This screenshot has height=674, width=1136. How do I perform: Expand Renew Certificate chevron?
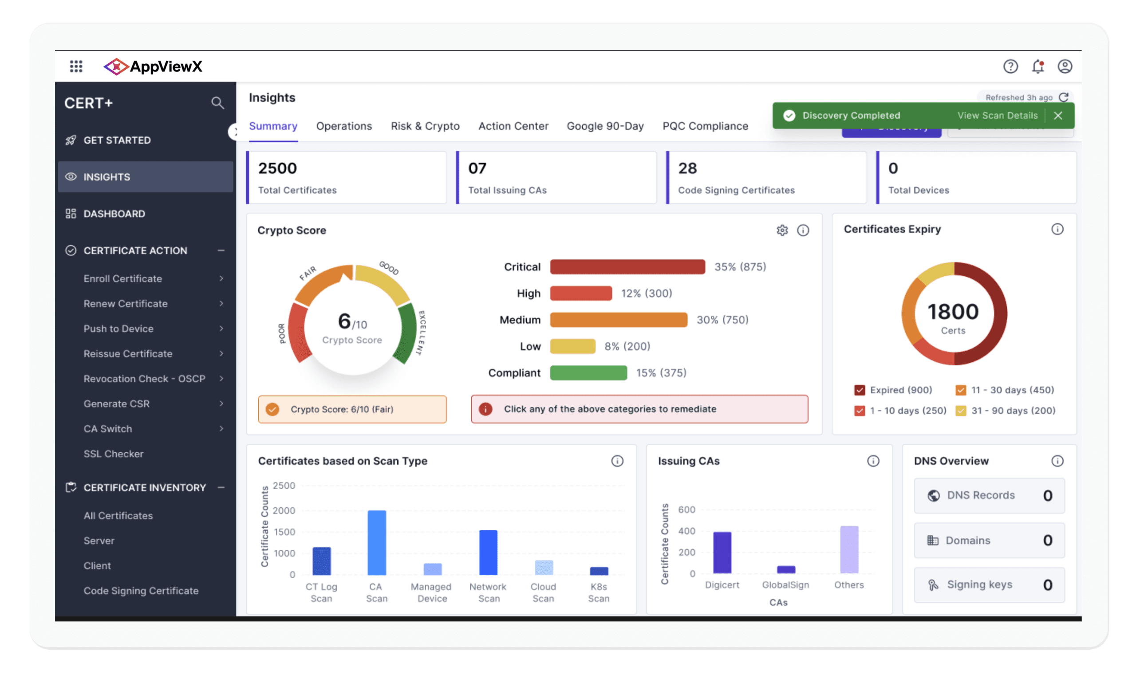coord(221,303)
